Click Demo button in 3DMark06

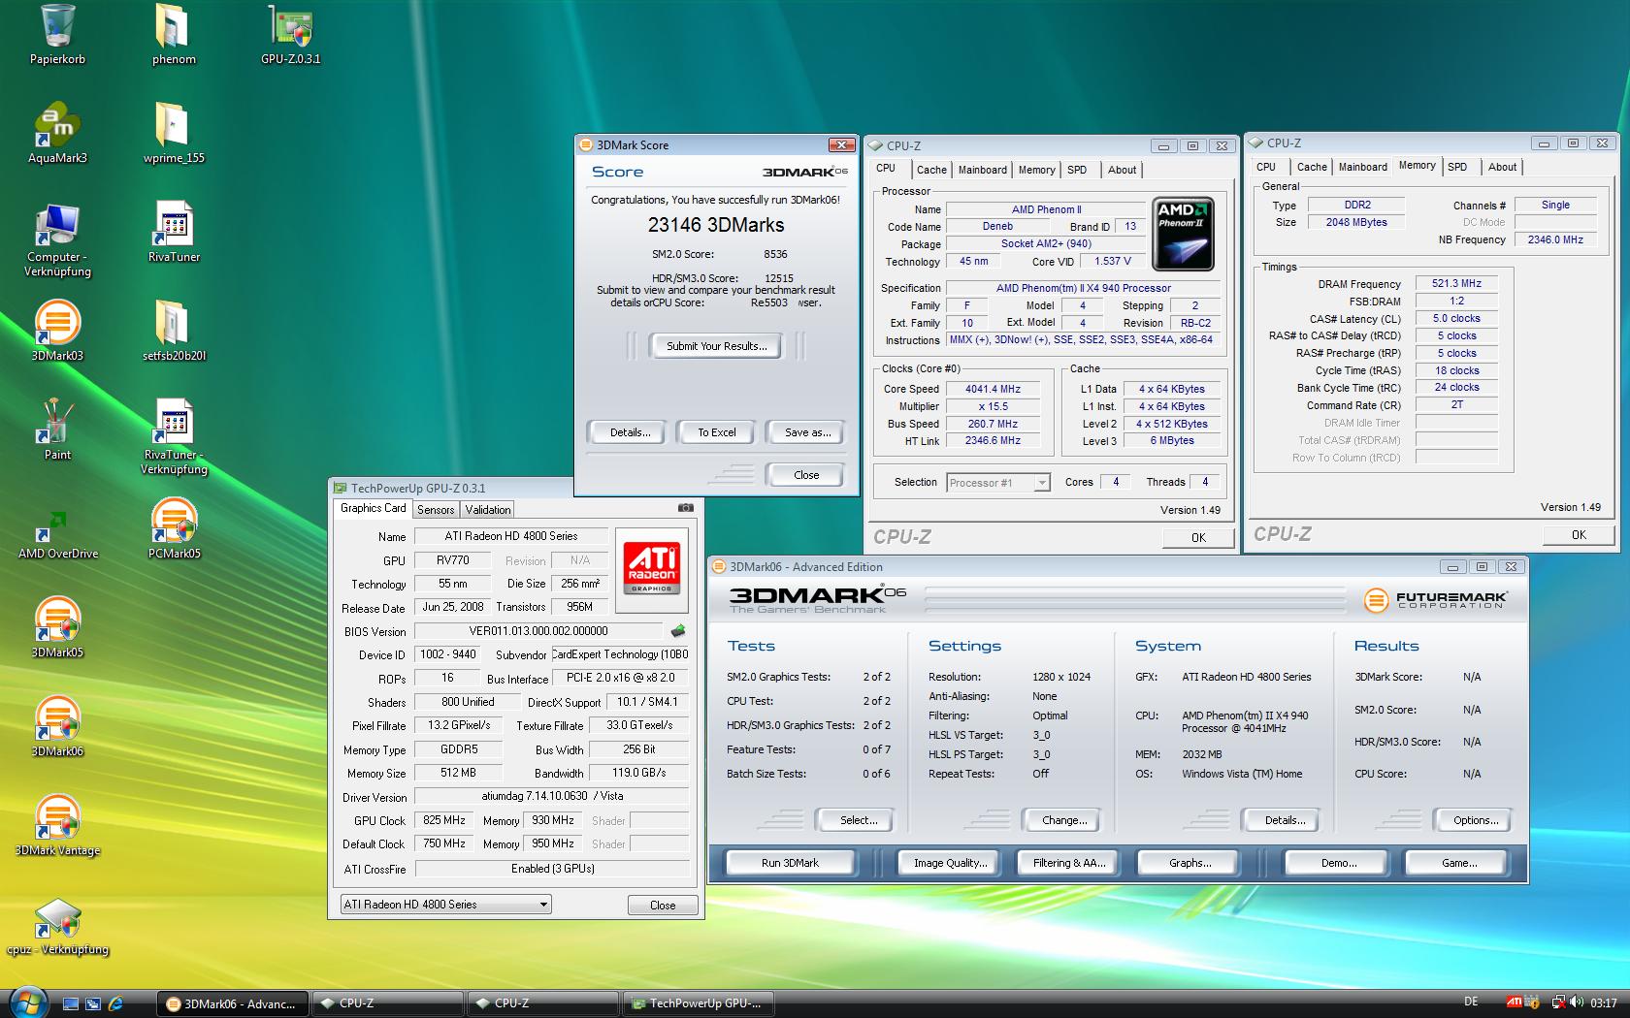click(1338, 863)
